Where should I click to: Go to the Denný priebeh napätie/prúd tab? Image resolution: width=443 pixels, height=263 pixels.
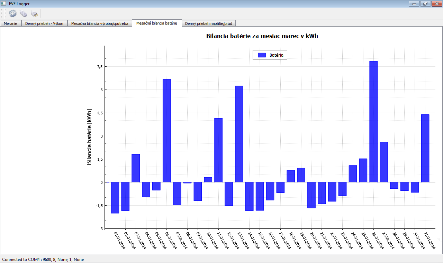pyautogui.click(x=209, y=24)
